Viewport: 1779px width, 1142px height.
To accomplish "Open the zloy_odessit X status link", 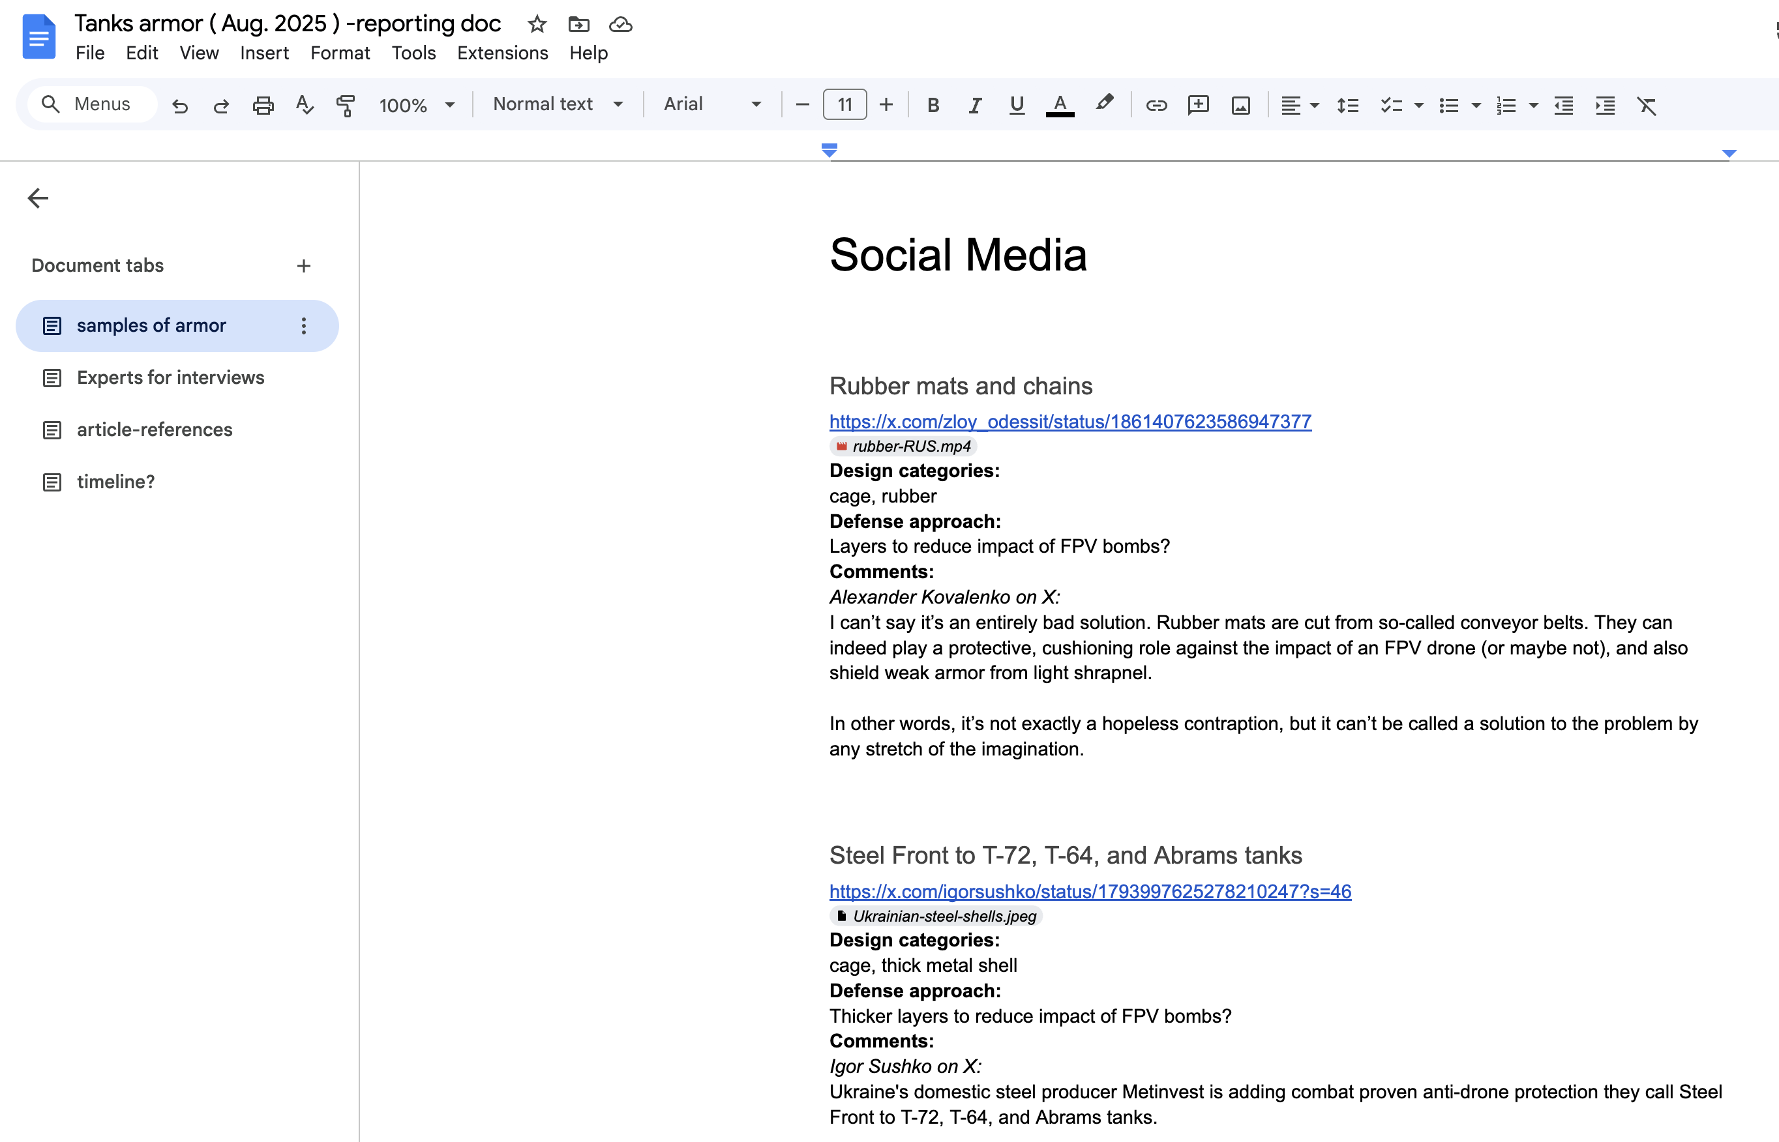I will tap(1069, 421).
